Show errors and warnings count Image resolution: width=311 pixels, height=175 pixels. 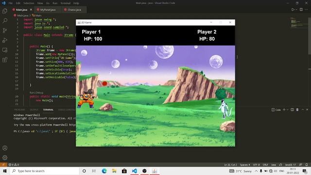[x=14, y=165]
